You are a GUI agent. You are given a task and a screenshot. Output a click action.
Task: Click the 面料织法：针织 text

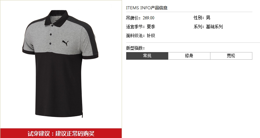pyautogui.click(x=140, y=36)
